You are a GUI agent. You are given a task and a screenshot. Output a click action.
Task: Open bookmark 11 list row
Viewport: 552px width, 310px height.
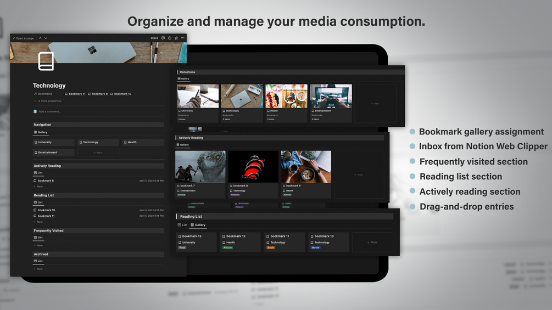pyautogui.click(x=98, y=216)
